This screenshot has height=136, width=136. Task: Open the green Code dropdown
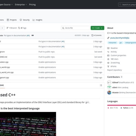coord(98,28)
